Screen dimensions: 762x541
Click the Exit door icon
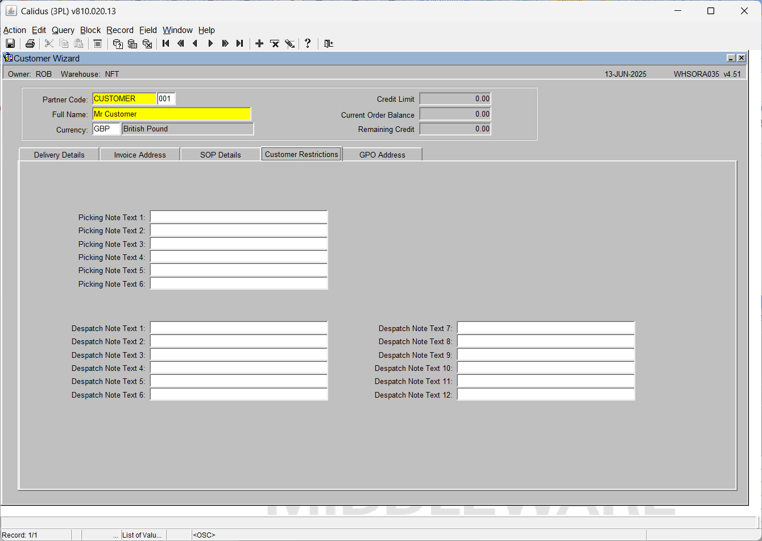(x=329, y=43)
